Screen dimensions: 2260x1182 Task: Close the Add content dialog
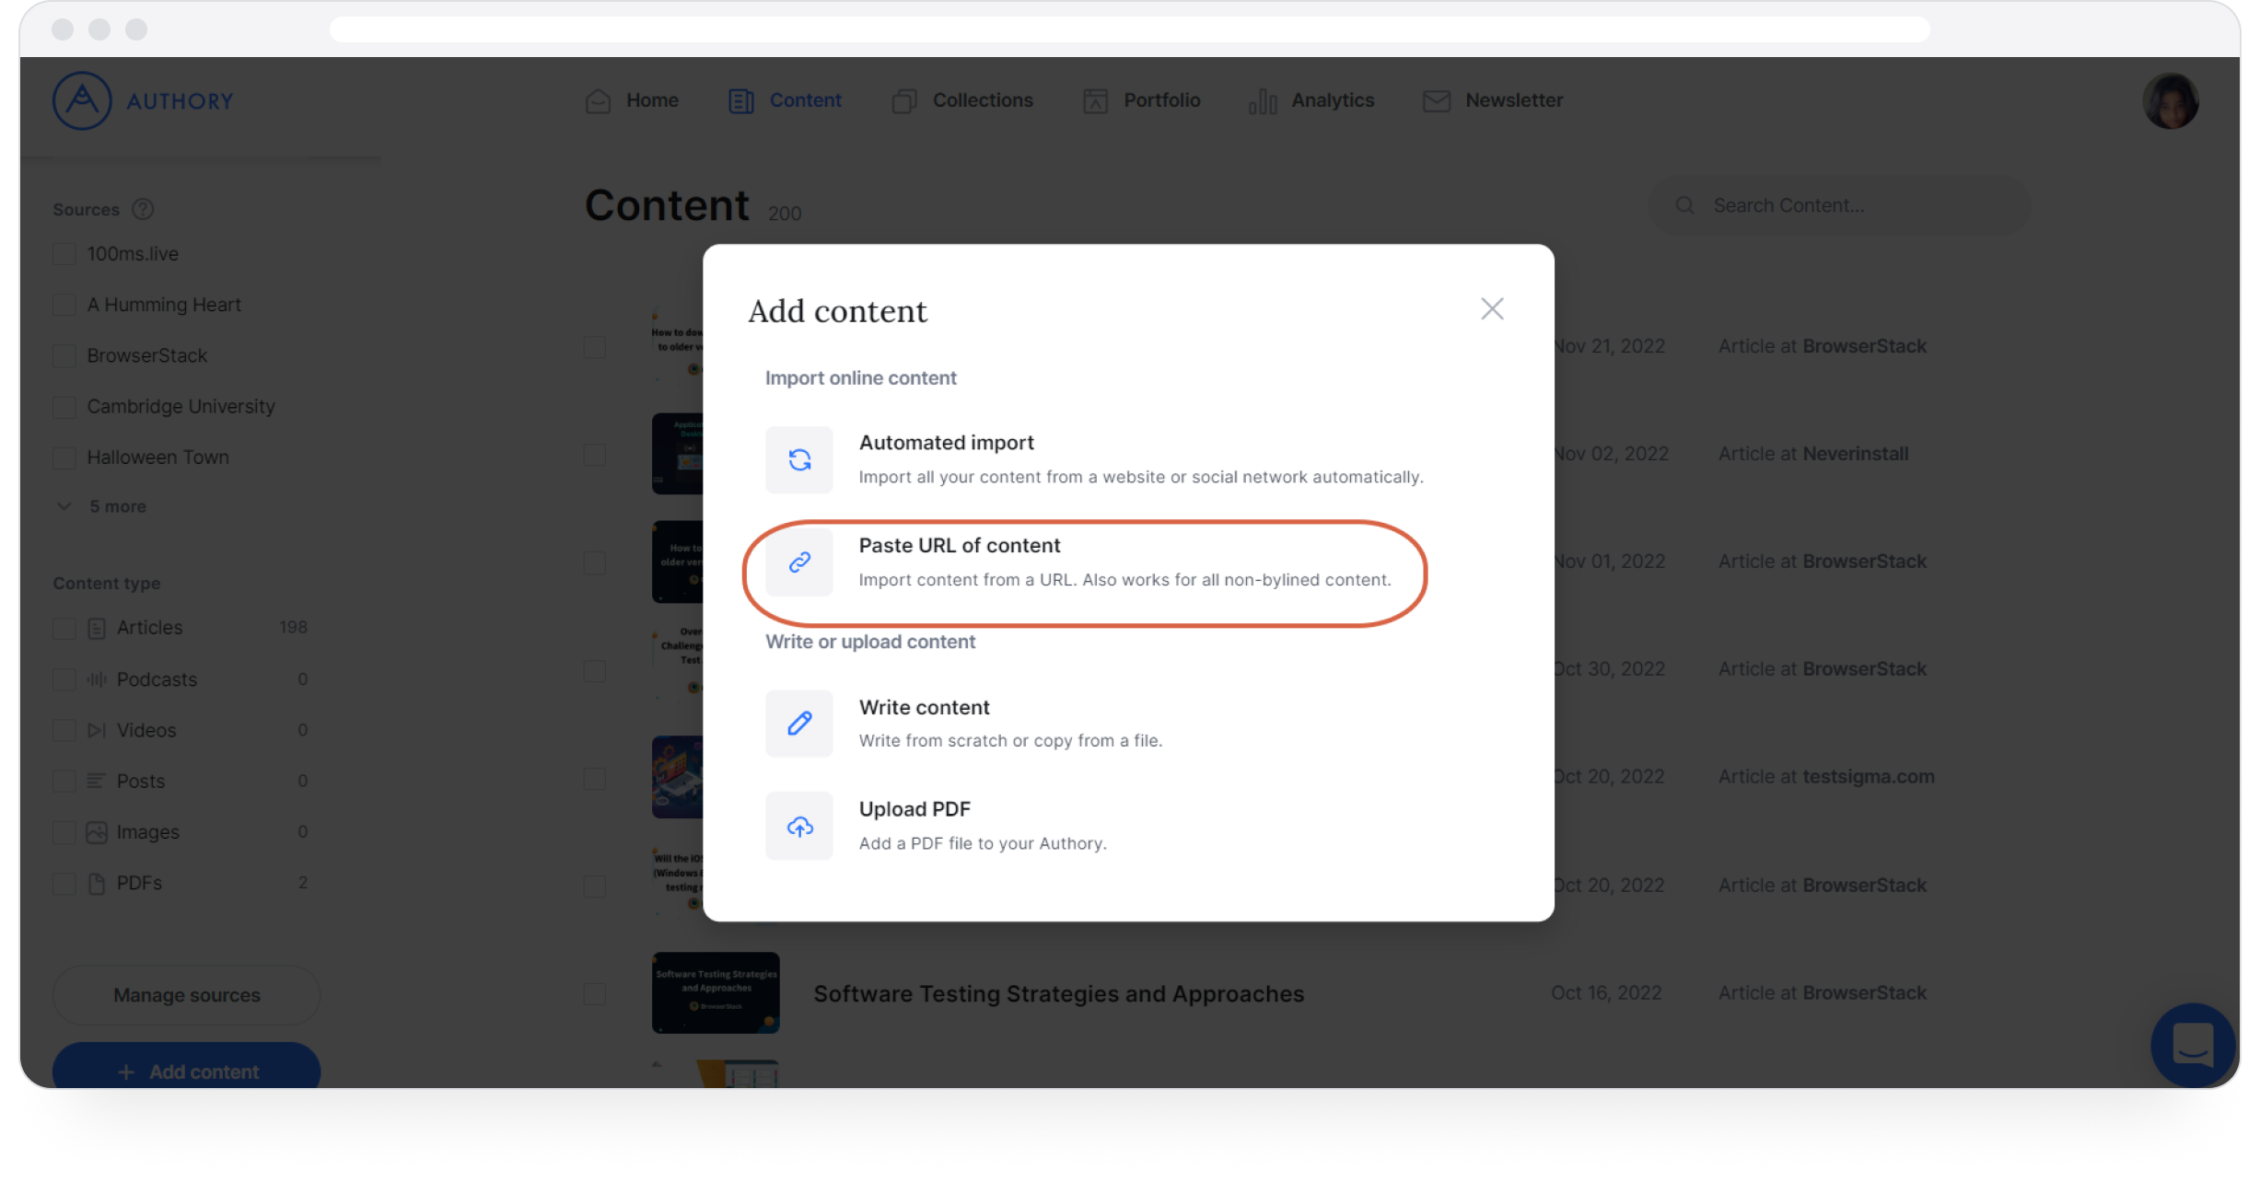[1492, 308]
